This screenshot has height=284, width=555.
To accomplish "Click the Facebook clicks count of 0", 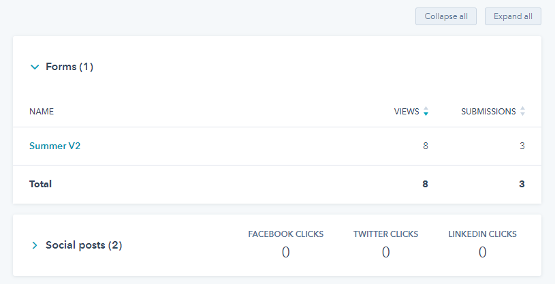I will pos(285,253).
